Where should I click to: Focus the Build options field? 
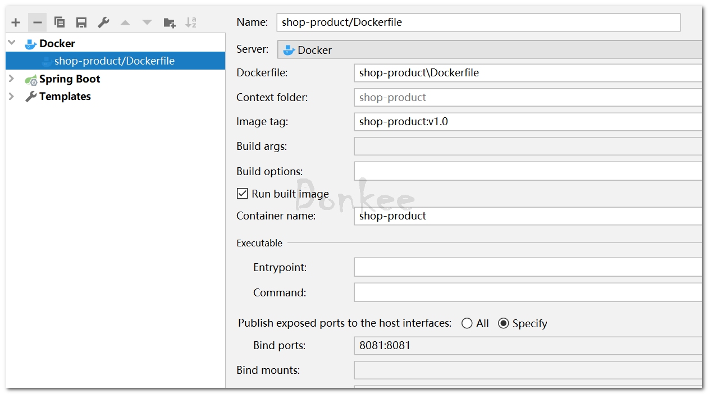tap(528, 171)
